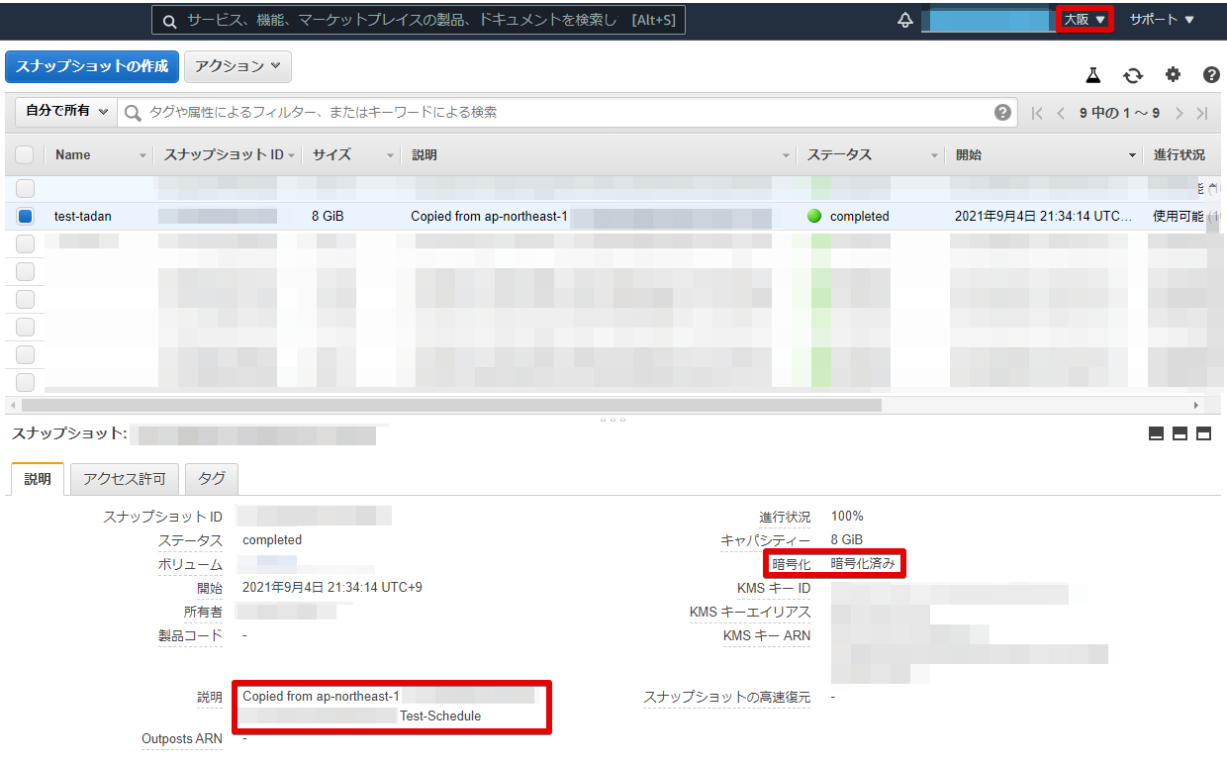This screenshot has height=763, width=1227.
Task: Open the Experiments beaker icon
Action: click(1092, 74)
